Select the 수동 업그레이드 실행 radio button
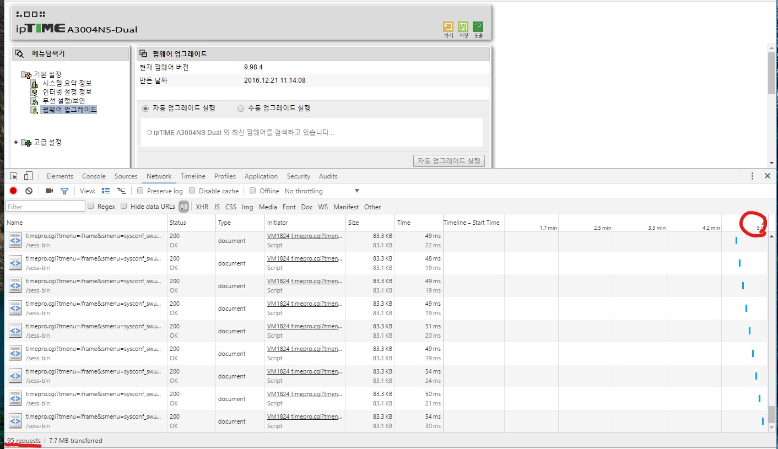778x449 pixels. click(x=241, y=109)
